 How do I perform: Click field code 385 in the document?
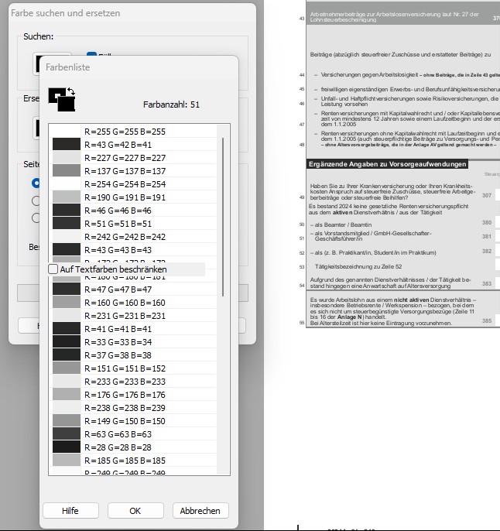(x=487, y=320)
